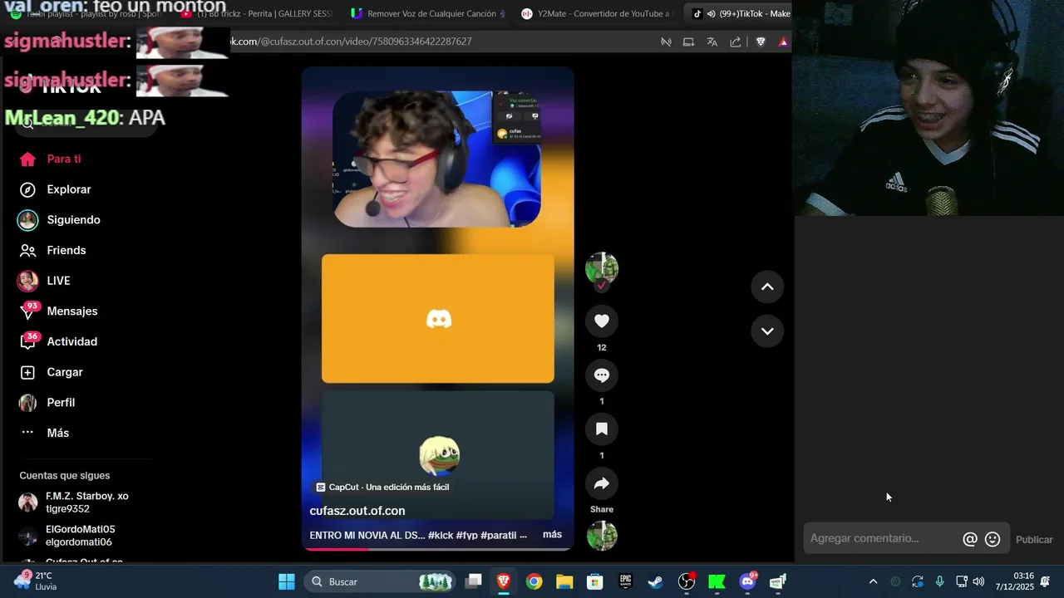The image size is (1064, 598).
Task: Open Perfil in sidebar
Action: coord(48,403)
